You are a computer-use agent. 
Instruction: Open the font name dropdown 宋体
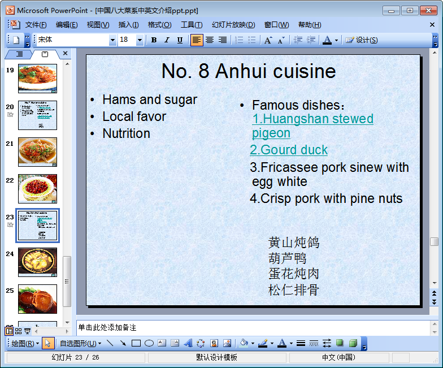(x=112, y=40)
